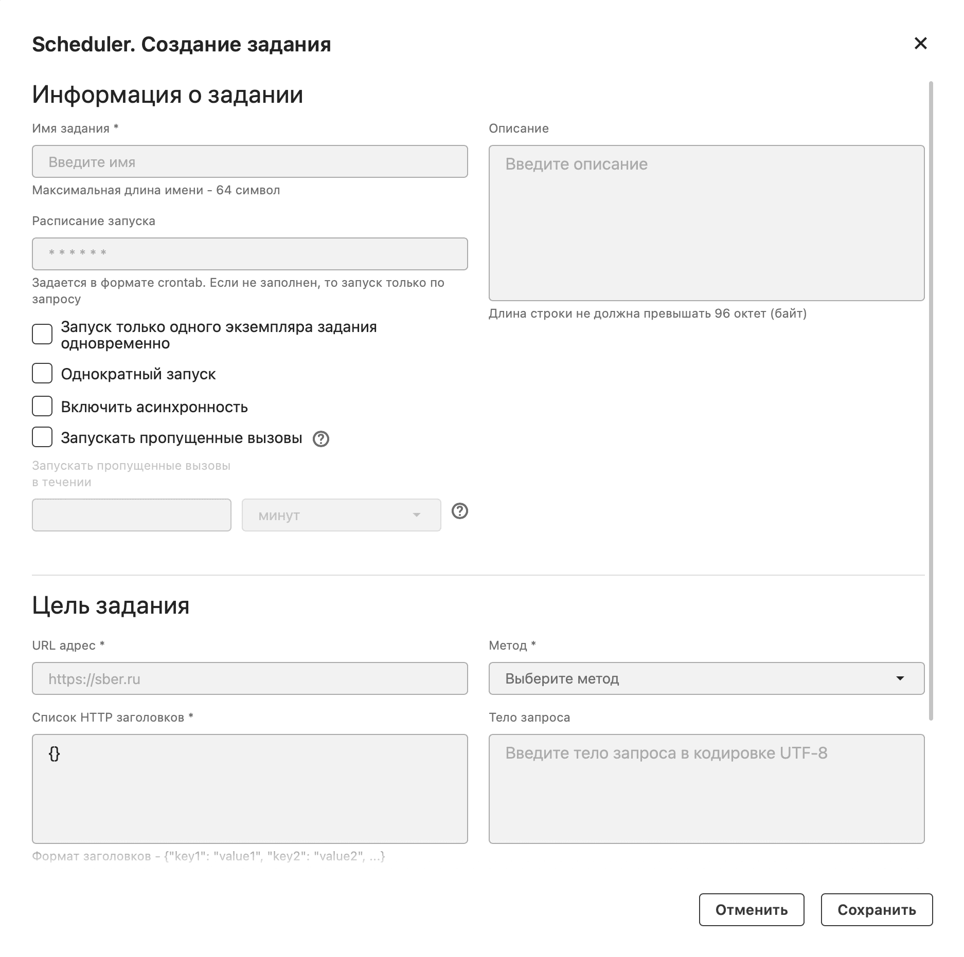Click the dialog's vertical scrollbar
The width and height of the screenshot is (964, 957).
click(931, 401)
